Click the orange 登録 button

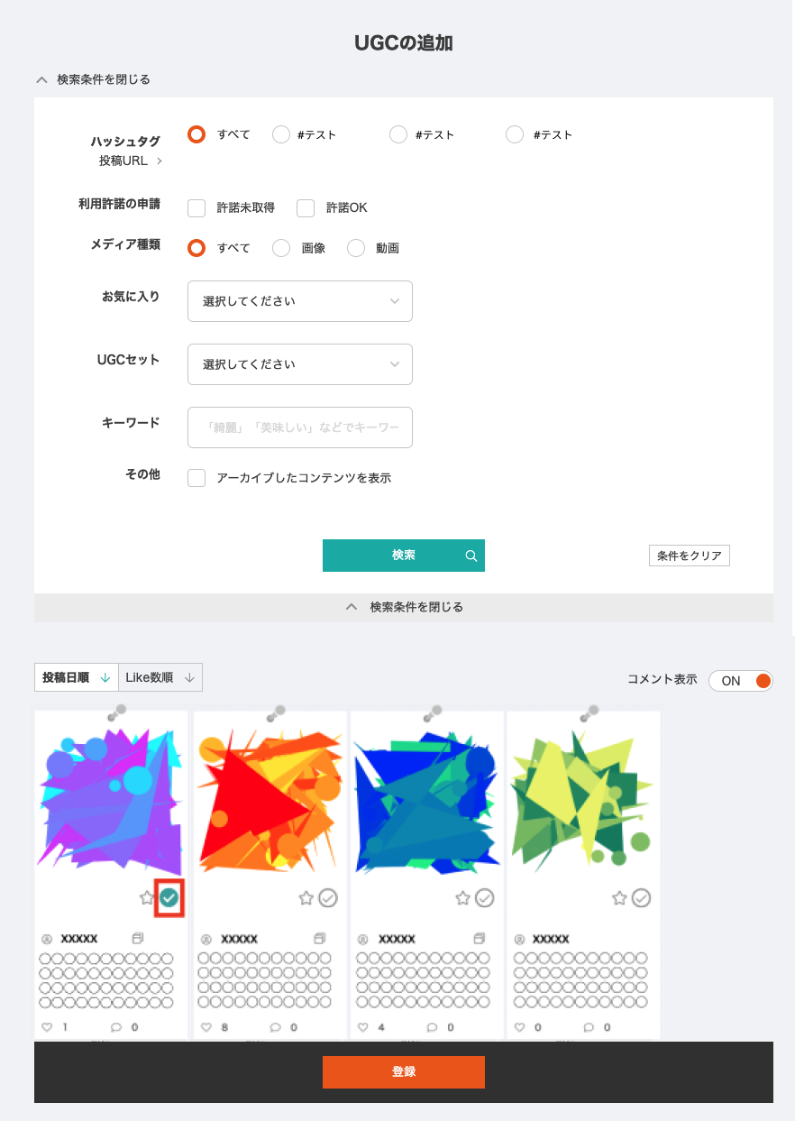click(x=404, y=1072)
